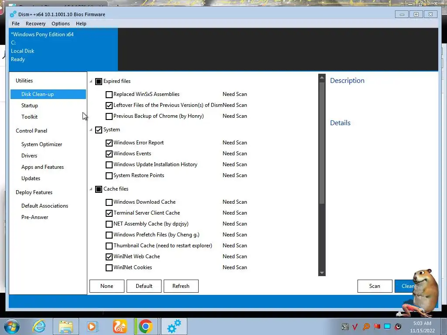The width and height of the screenshot is (447, 335).
Task: Collapse the Expired files group arrow
Action: tap(91, 82)
